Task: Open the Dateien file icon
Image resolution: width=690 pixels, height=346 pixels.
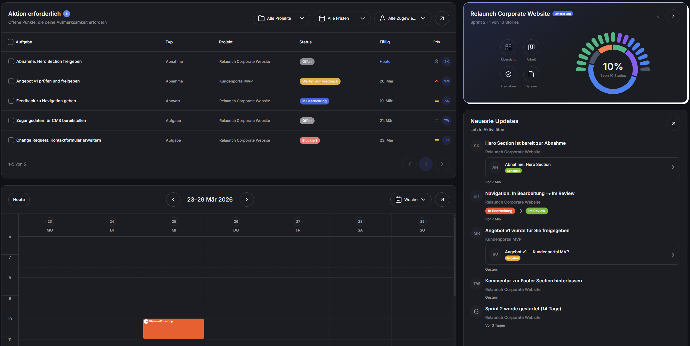Action: click(x=531, y=74)
